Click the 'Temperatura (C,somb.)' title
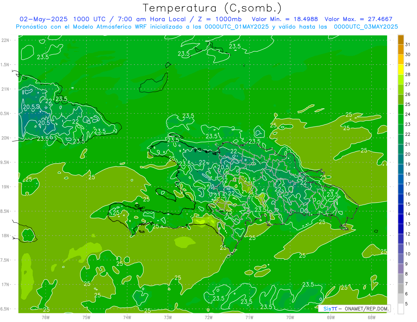The image size is (417, 322). point(212,8)
